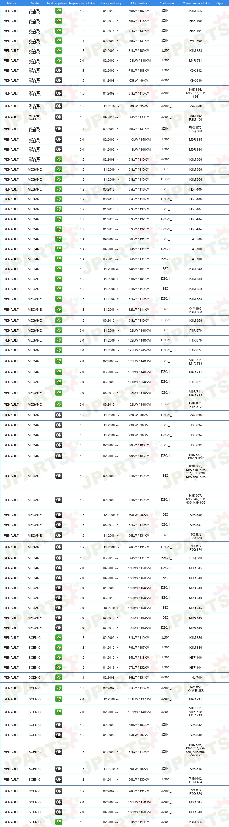Select 'EZ0/1_' body cell in K9K 837 row
This screenshot has width=229, height=827.
[166, 525]
